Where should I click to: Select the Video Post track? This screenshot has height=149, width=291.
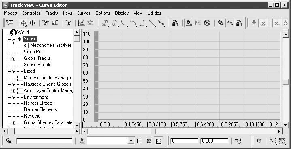(x=34, y=52)
